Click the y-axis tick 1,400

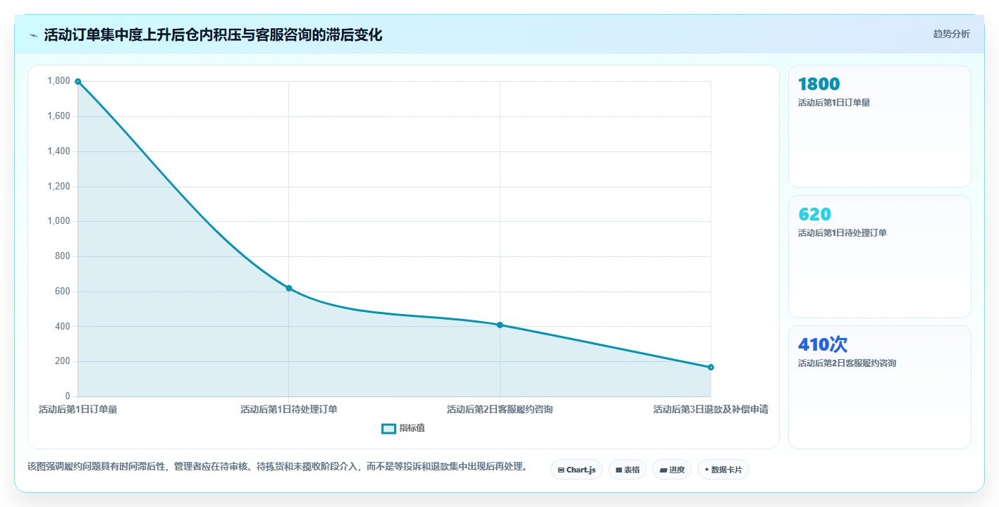pyautogui.click(x=59, y=151)
